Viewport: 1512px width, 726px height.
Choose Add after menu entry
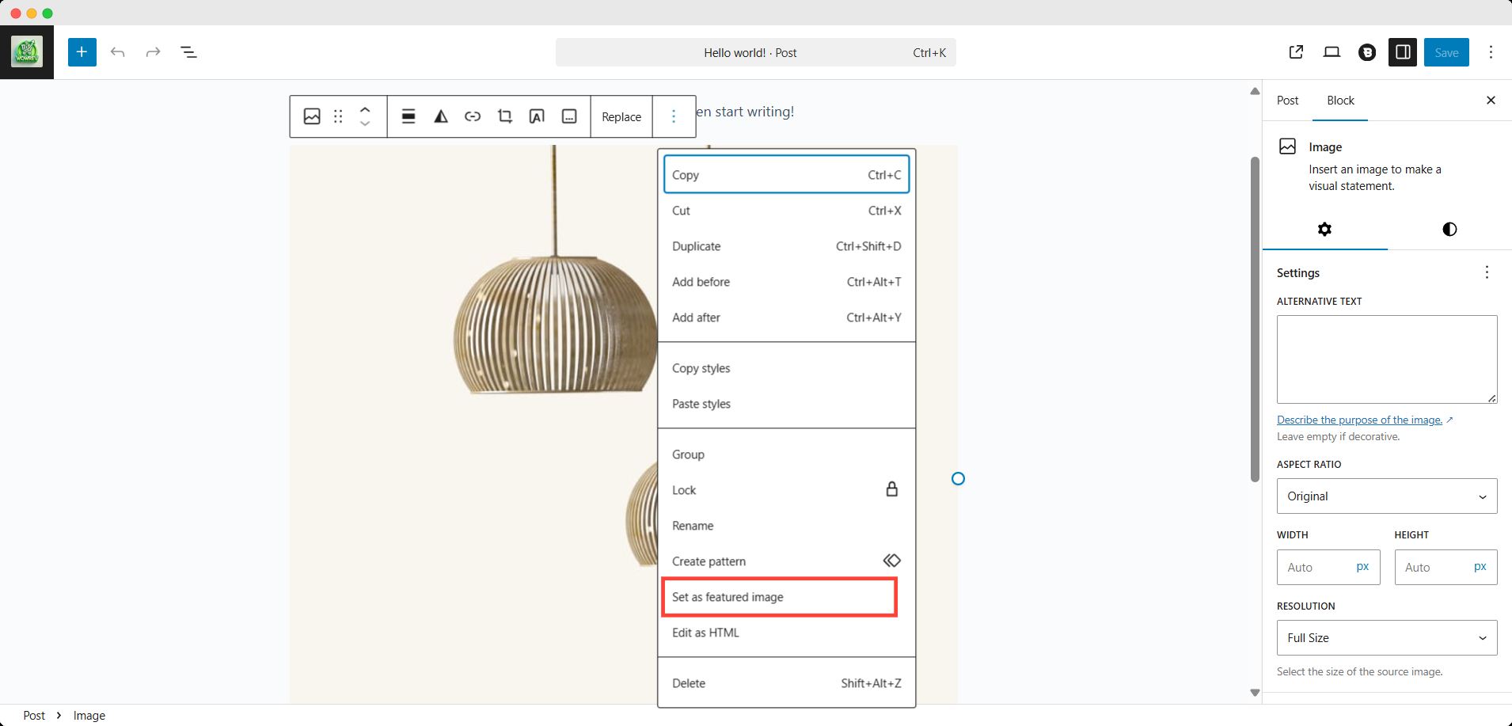[786, 317]
